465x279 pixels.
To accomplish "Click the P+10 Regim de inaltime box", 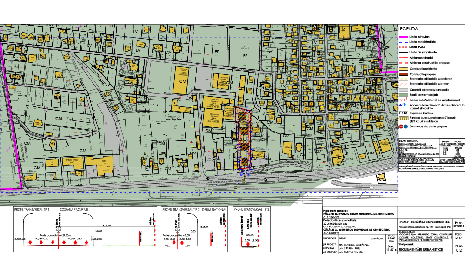I will [403, 113].
